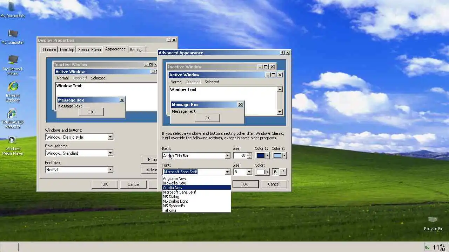Image resolution: width=449 pixels, height=252 pixels.
Task: Select the Appearance tab
Action: pos(115,49)
